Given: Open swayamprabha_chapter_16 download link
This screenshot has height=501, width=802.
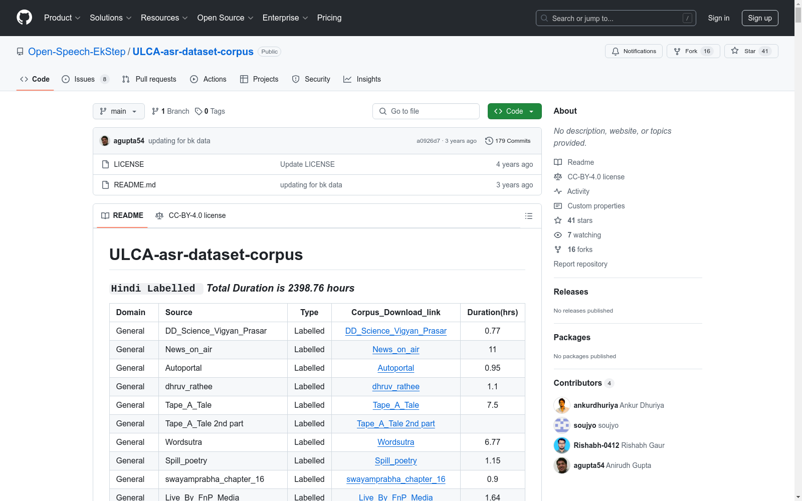Looking at the screenshot, I should coord(396,479).
